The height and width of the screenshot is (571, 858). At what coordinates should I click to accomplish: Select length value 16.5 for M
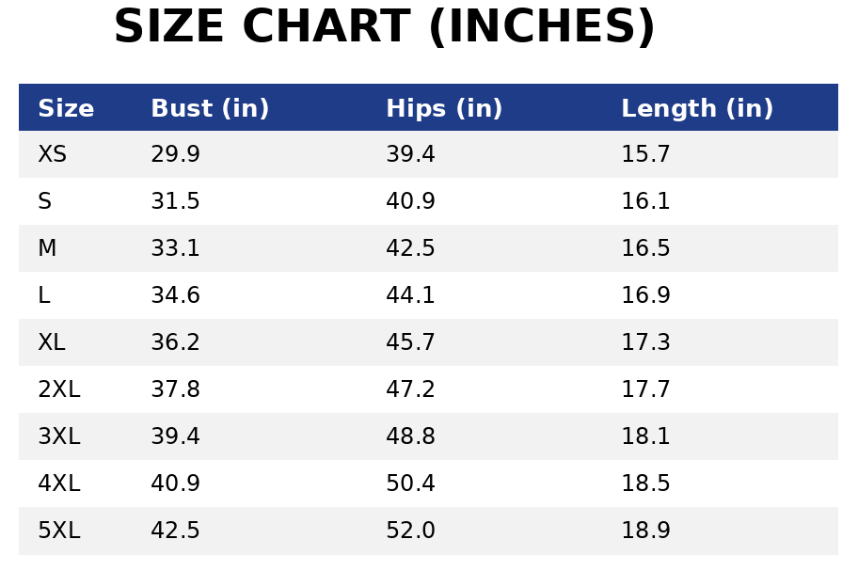645,249
